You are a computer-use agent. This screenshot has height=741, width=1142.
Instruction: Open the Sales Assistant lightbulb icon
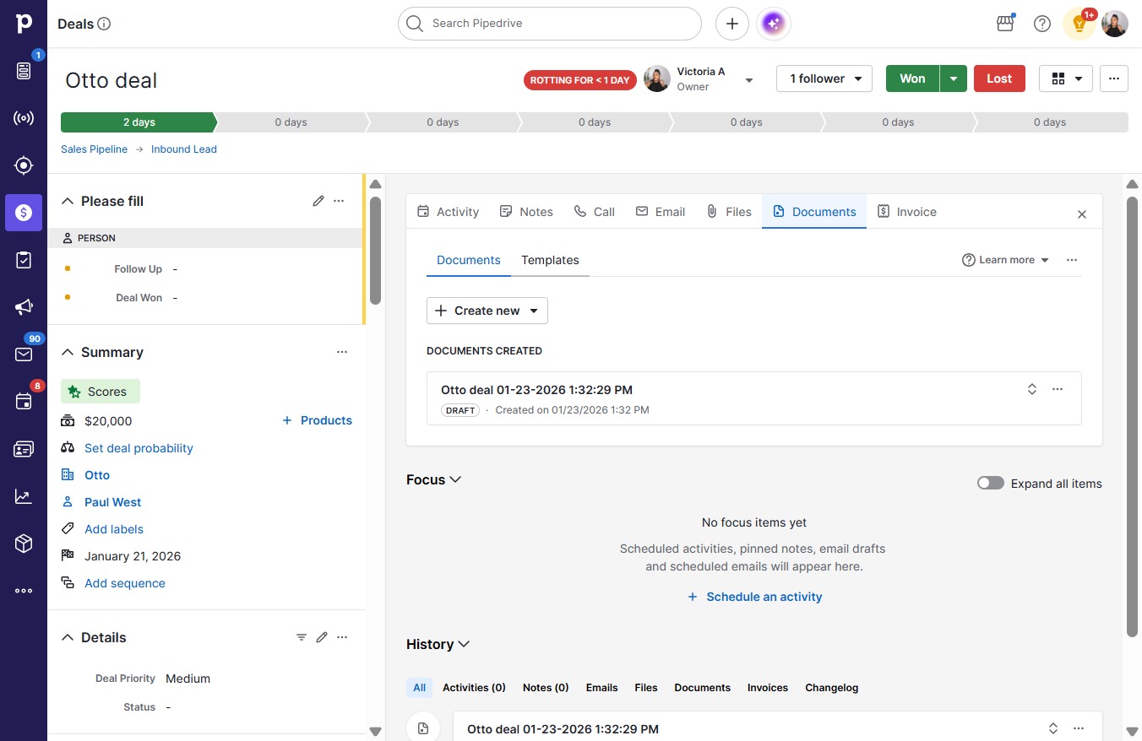[x=1079, y=24]
